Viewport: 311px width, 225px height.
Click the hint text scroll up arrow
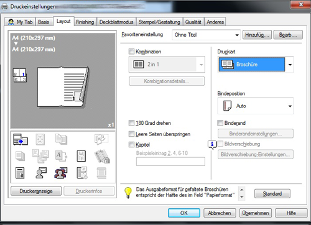pos(242,190)
